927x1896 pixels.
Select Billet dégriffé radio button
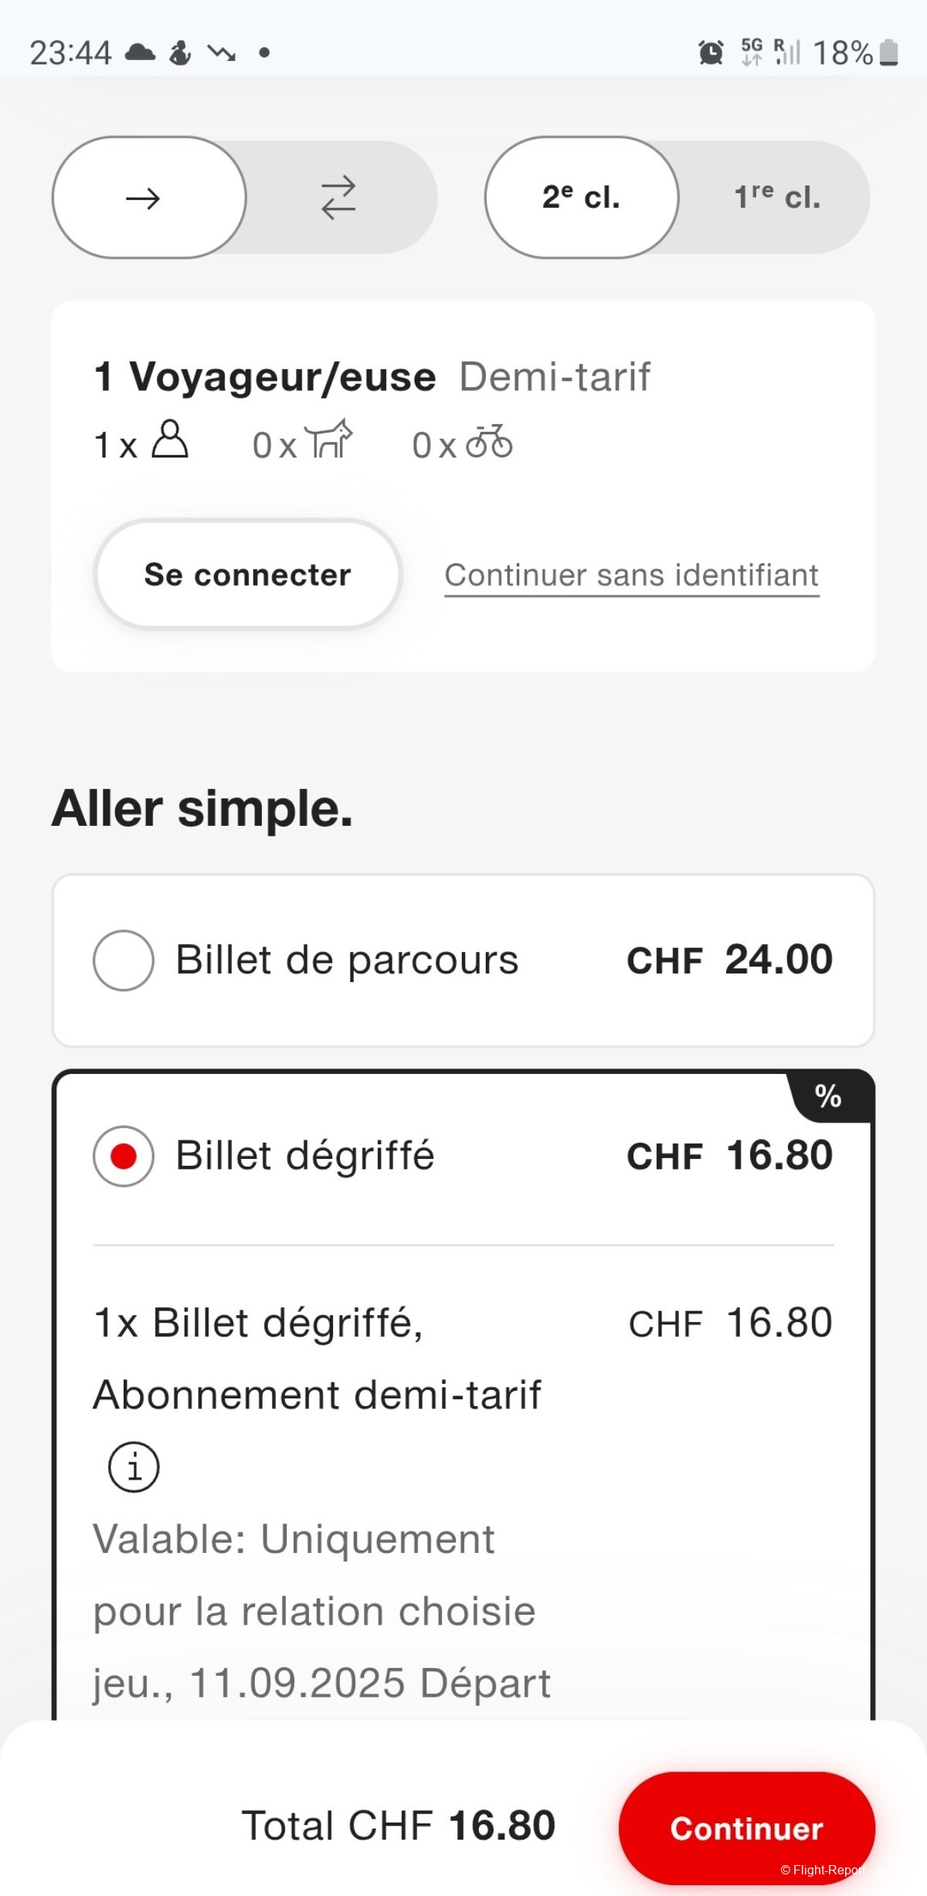point(124,1157)
